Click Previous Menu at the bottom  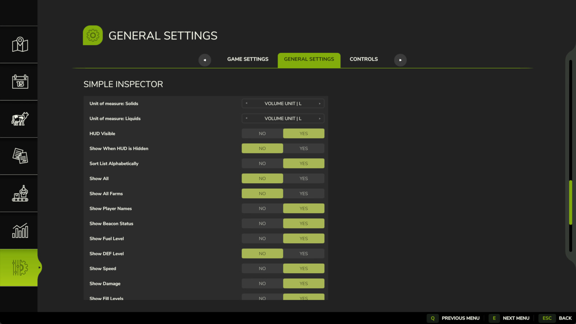pyautogui.click(x=461, y=318)
